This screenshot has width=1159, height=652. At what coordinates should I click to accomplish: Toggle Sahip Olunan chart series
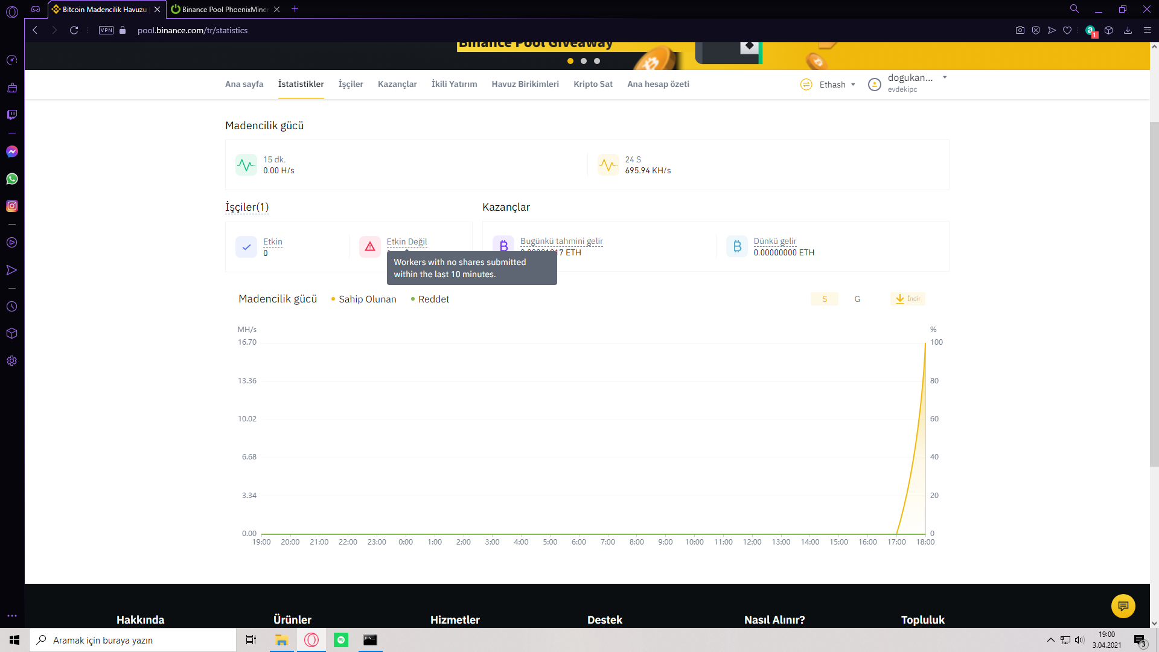point(363,299)
